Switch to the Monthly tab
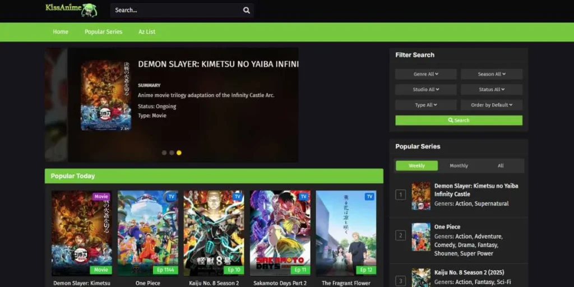The height and width of the screenshot is (287, 574). [x=459, y=165]
